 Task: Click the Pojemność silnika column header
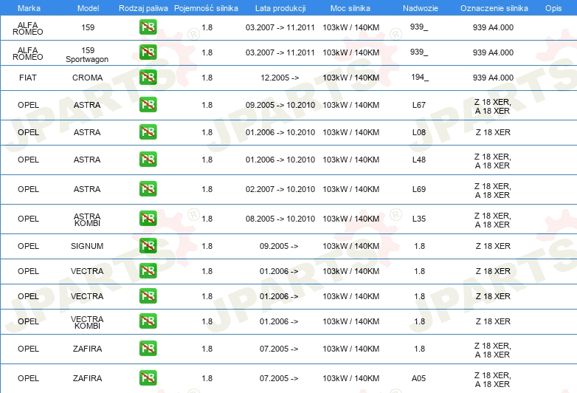point(206,8)
